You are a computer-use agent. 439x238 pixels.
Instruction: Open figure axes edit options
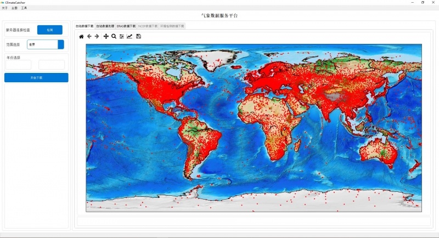tap(130, 36)
